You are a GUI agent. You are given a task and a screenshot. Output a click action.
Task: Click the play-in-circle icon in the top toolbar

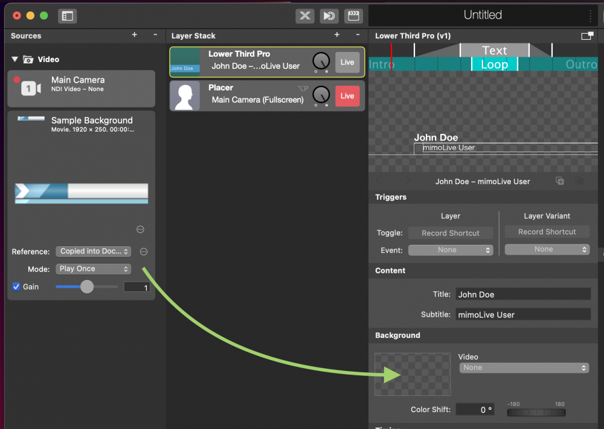(x=329, y=16)
